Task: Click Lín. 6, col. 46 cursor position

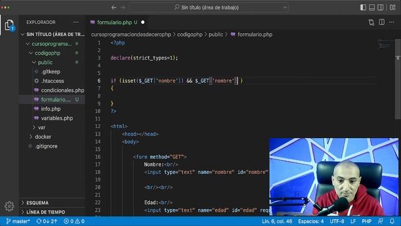Action: tap(277, 221)
